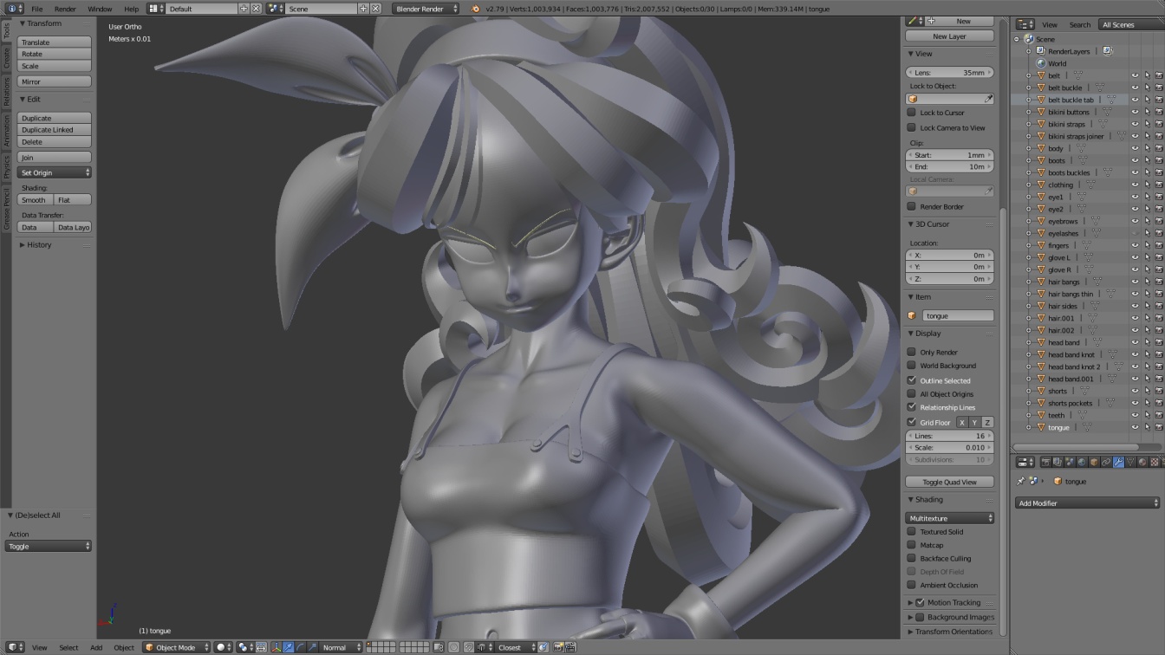Screen dimensions: 1165x655
Task: Open the Help menu
Action: 131,9
